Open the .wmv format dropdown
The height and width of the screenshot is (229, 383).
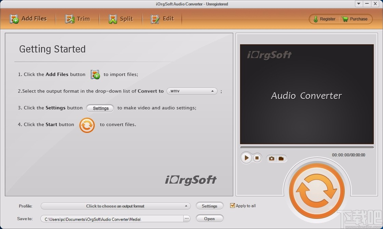tap(191, 91)
